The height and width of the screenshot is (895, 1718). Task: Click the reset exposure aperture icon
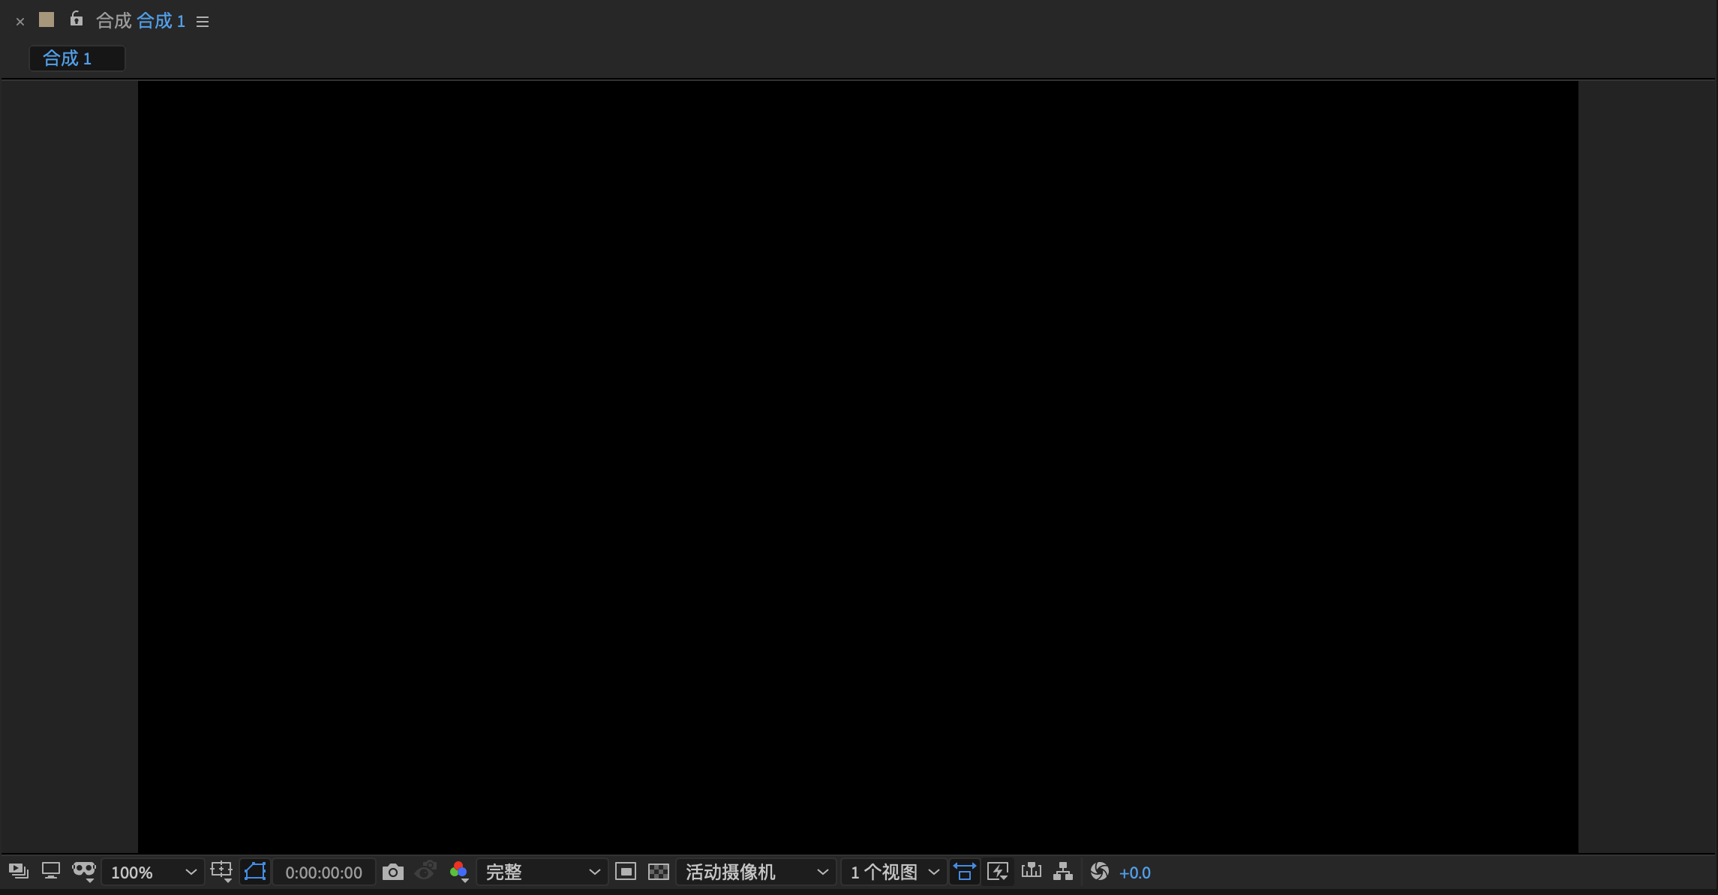click(1099, 871)
